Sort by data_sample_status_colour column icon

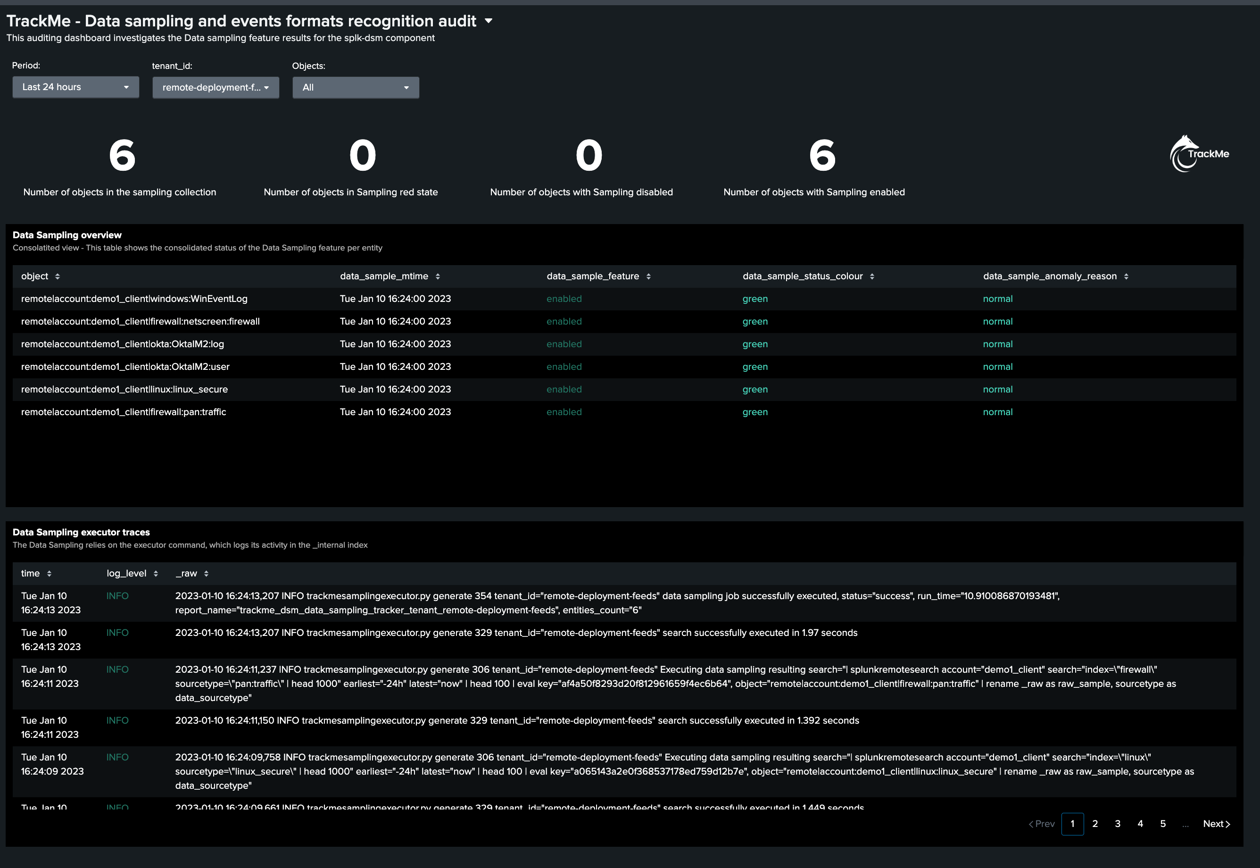click(x=872, y=276)
